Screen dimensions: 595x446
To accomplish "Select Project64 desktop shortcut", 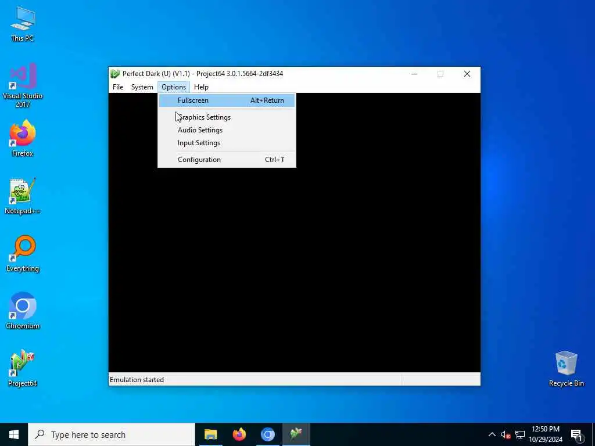I will [23, 368].
